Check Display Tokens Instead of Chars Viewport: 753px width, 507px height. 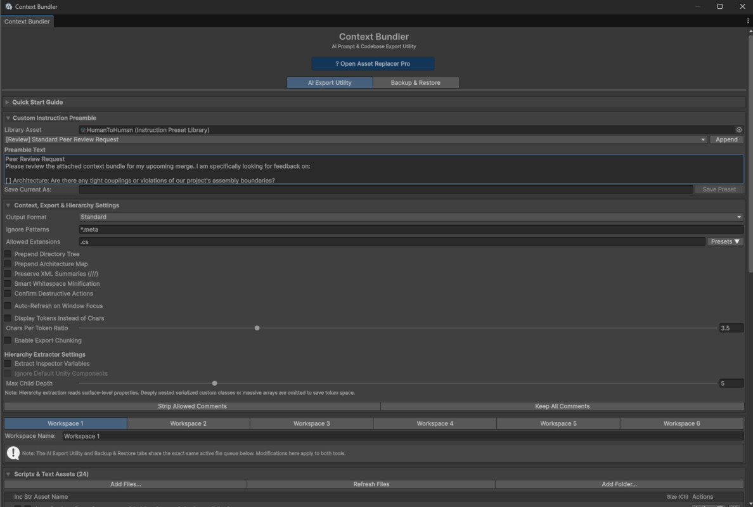(x=8, y=318)
